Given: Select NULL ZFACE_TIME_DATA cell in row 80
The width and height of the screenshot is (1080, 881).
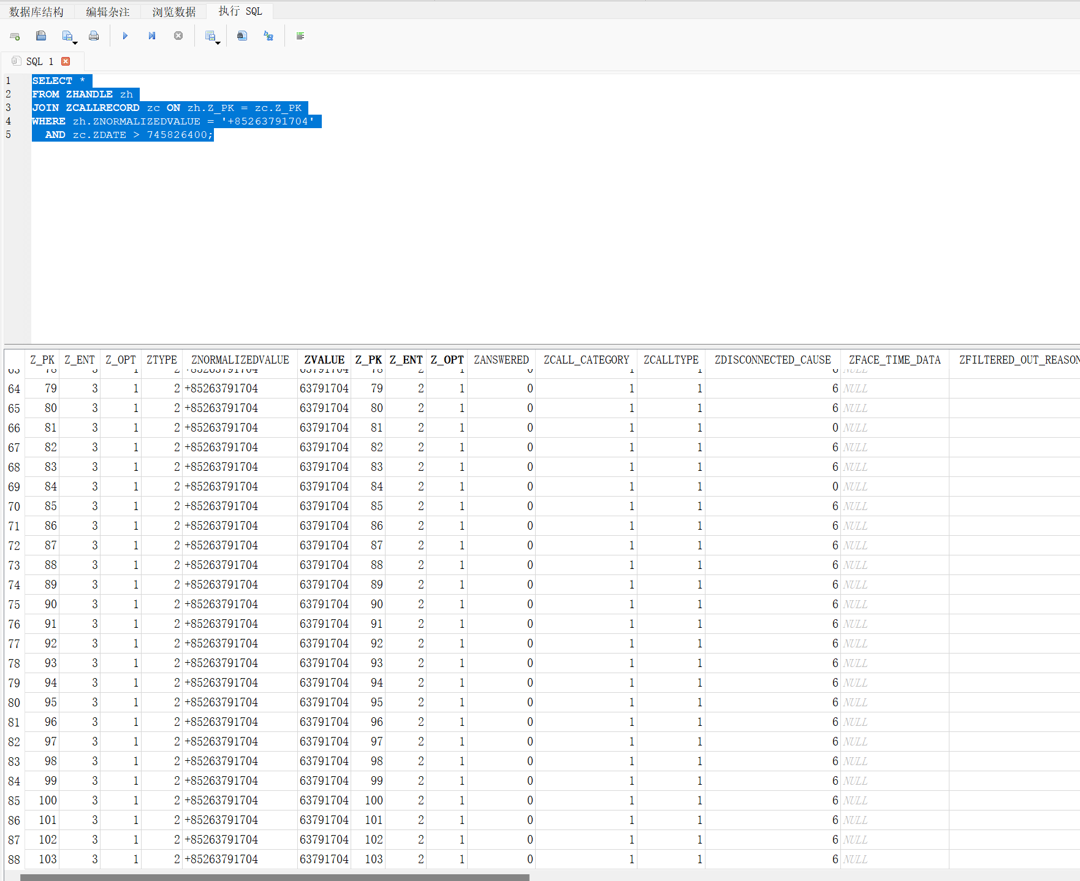Looking at the screenshot, I should coord(895,703).
